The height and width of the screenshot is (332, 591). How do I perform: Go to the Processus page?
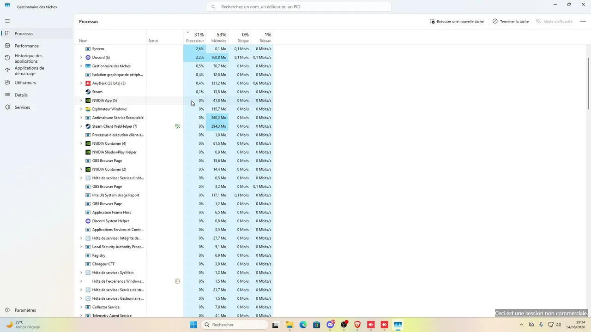click(x=37, y=34)
